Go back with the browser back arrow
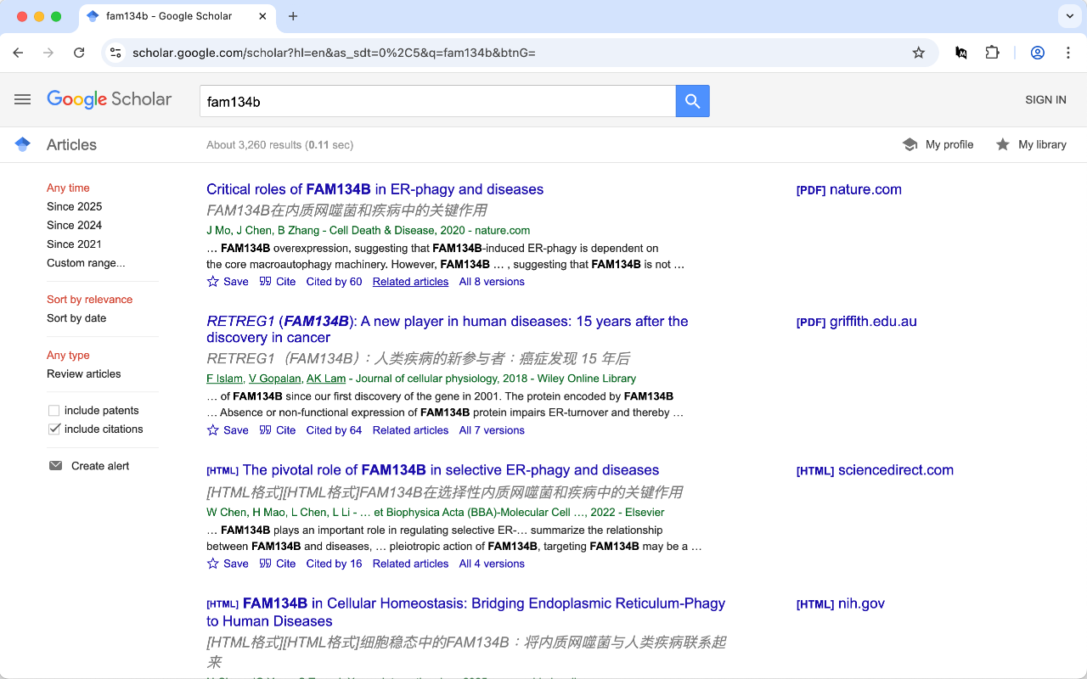This screenshot has width=1087, height=679. (x=19, y=53)
